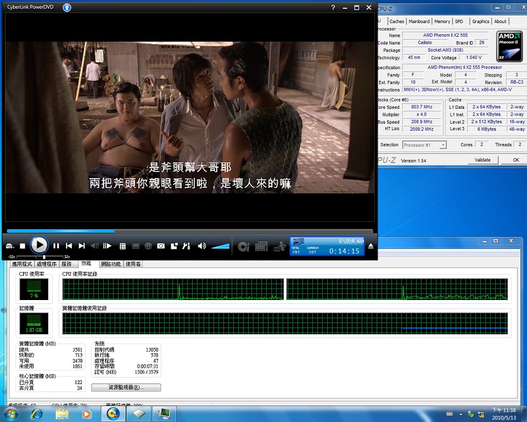The image size is (527, 422).
Task: Click the Play button in PowerDVD
Action: point(39,245)
